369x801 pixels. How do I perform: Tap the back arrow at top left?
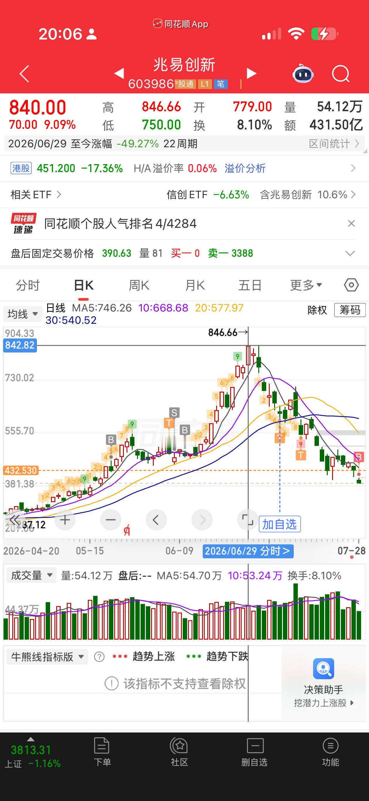[24, 74]
